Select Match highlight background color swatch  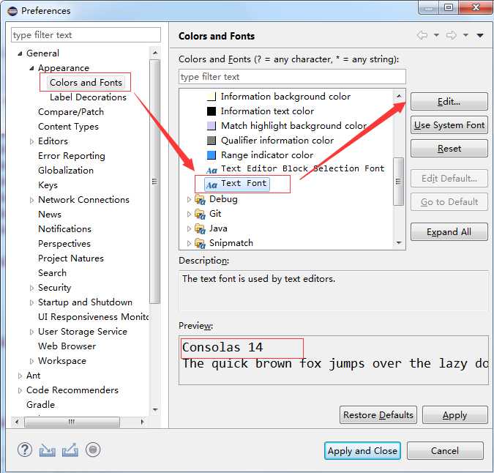click(x=212, y=126)
